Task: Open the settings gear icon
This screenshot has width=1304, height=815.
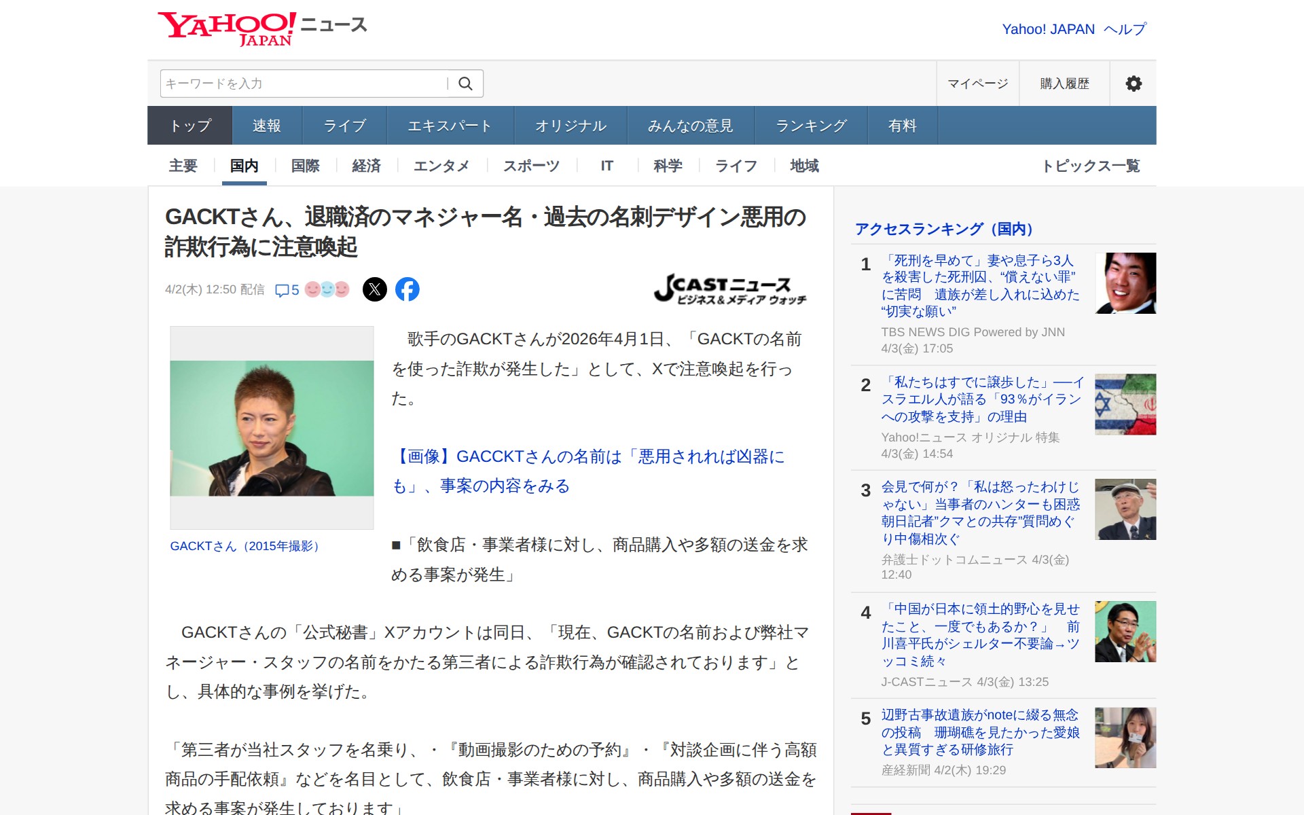Action: pyautogui.click(x=1133, y=84)
